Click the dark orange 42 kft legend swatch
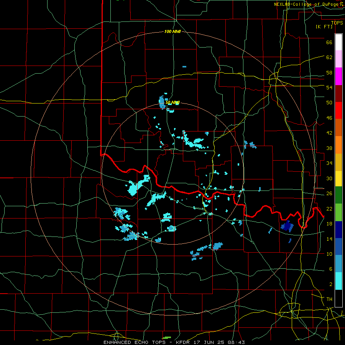 coord(338,128)
